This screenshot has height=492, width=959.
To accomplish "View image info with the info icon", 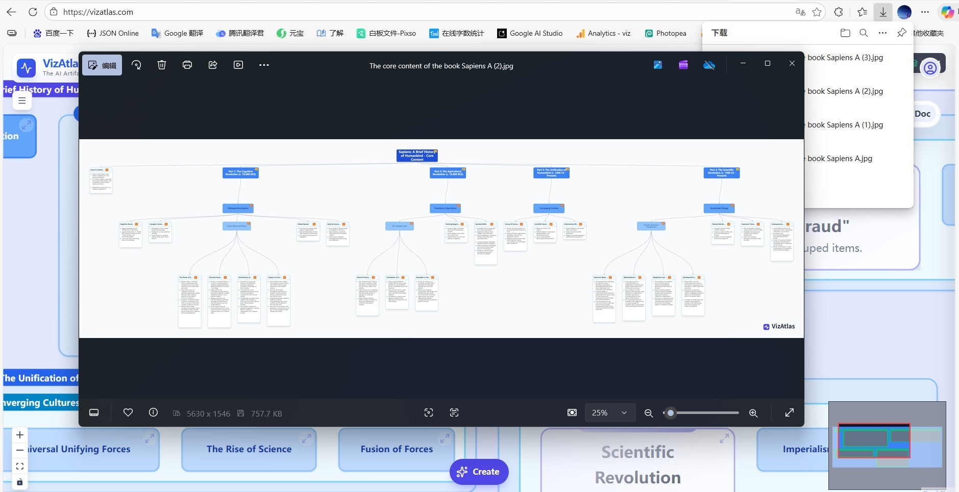I will 153,412.
